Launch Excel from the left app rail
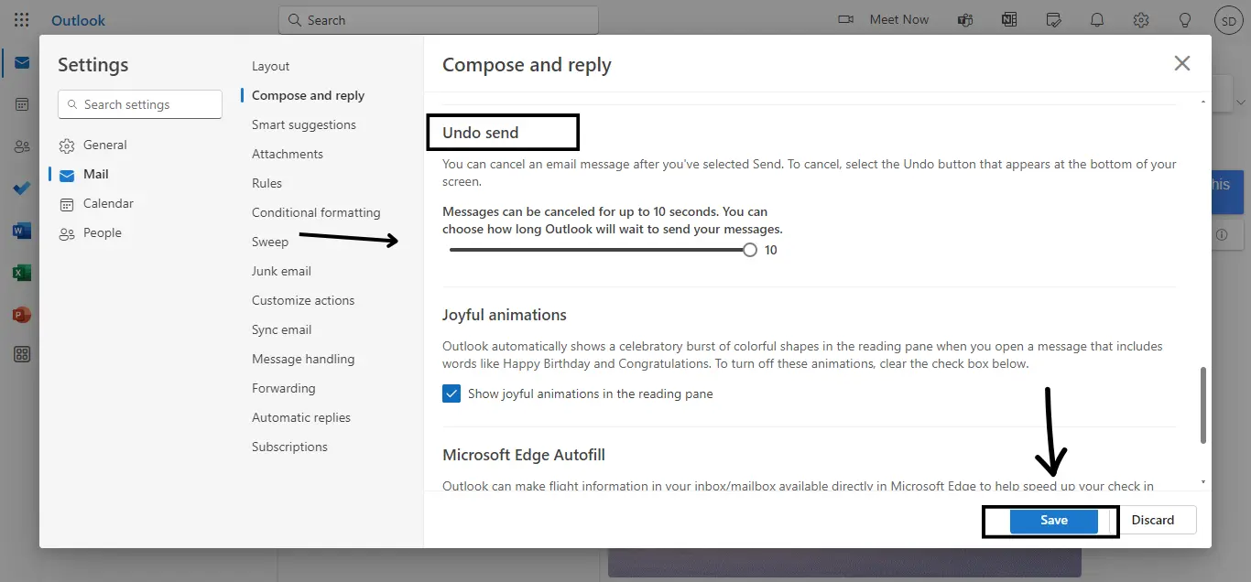The image size is (1251, 582). tap(22, 273)
